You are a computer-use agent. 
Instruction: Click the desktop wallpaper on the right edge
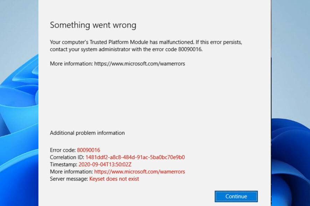pyautogui.click(x=290, y=105)
